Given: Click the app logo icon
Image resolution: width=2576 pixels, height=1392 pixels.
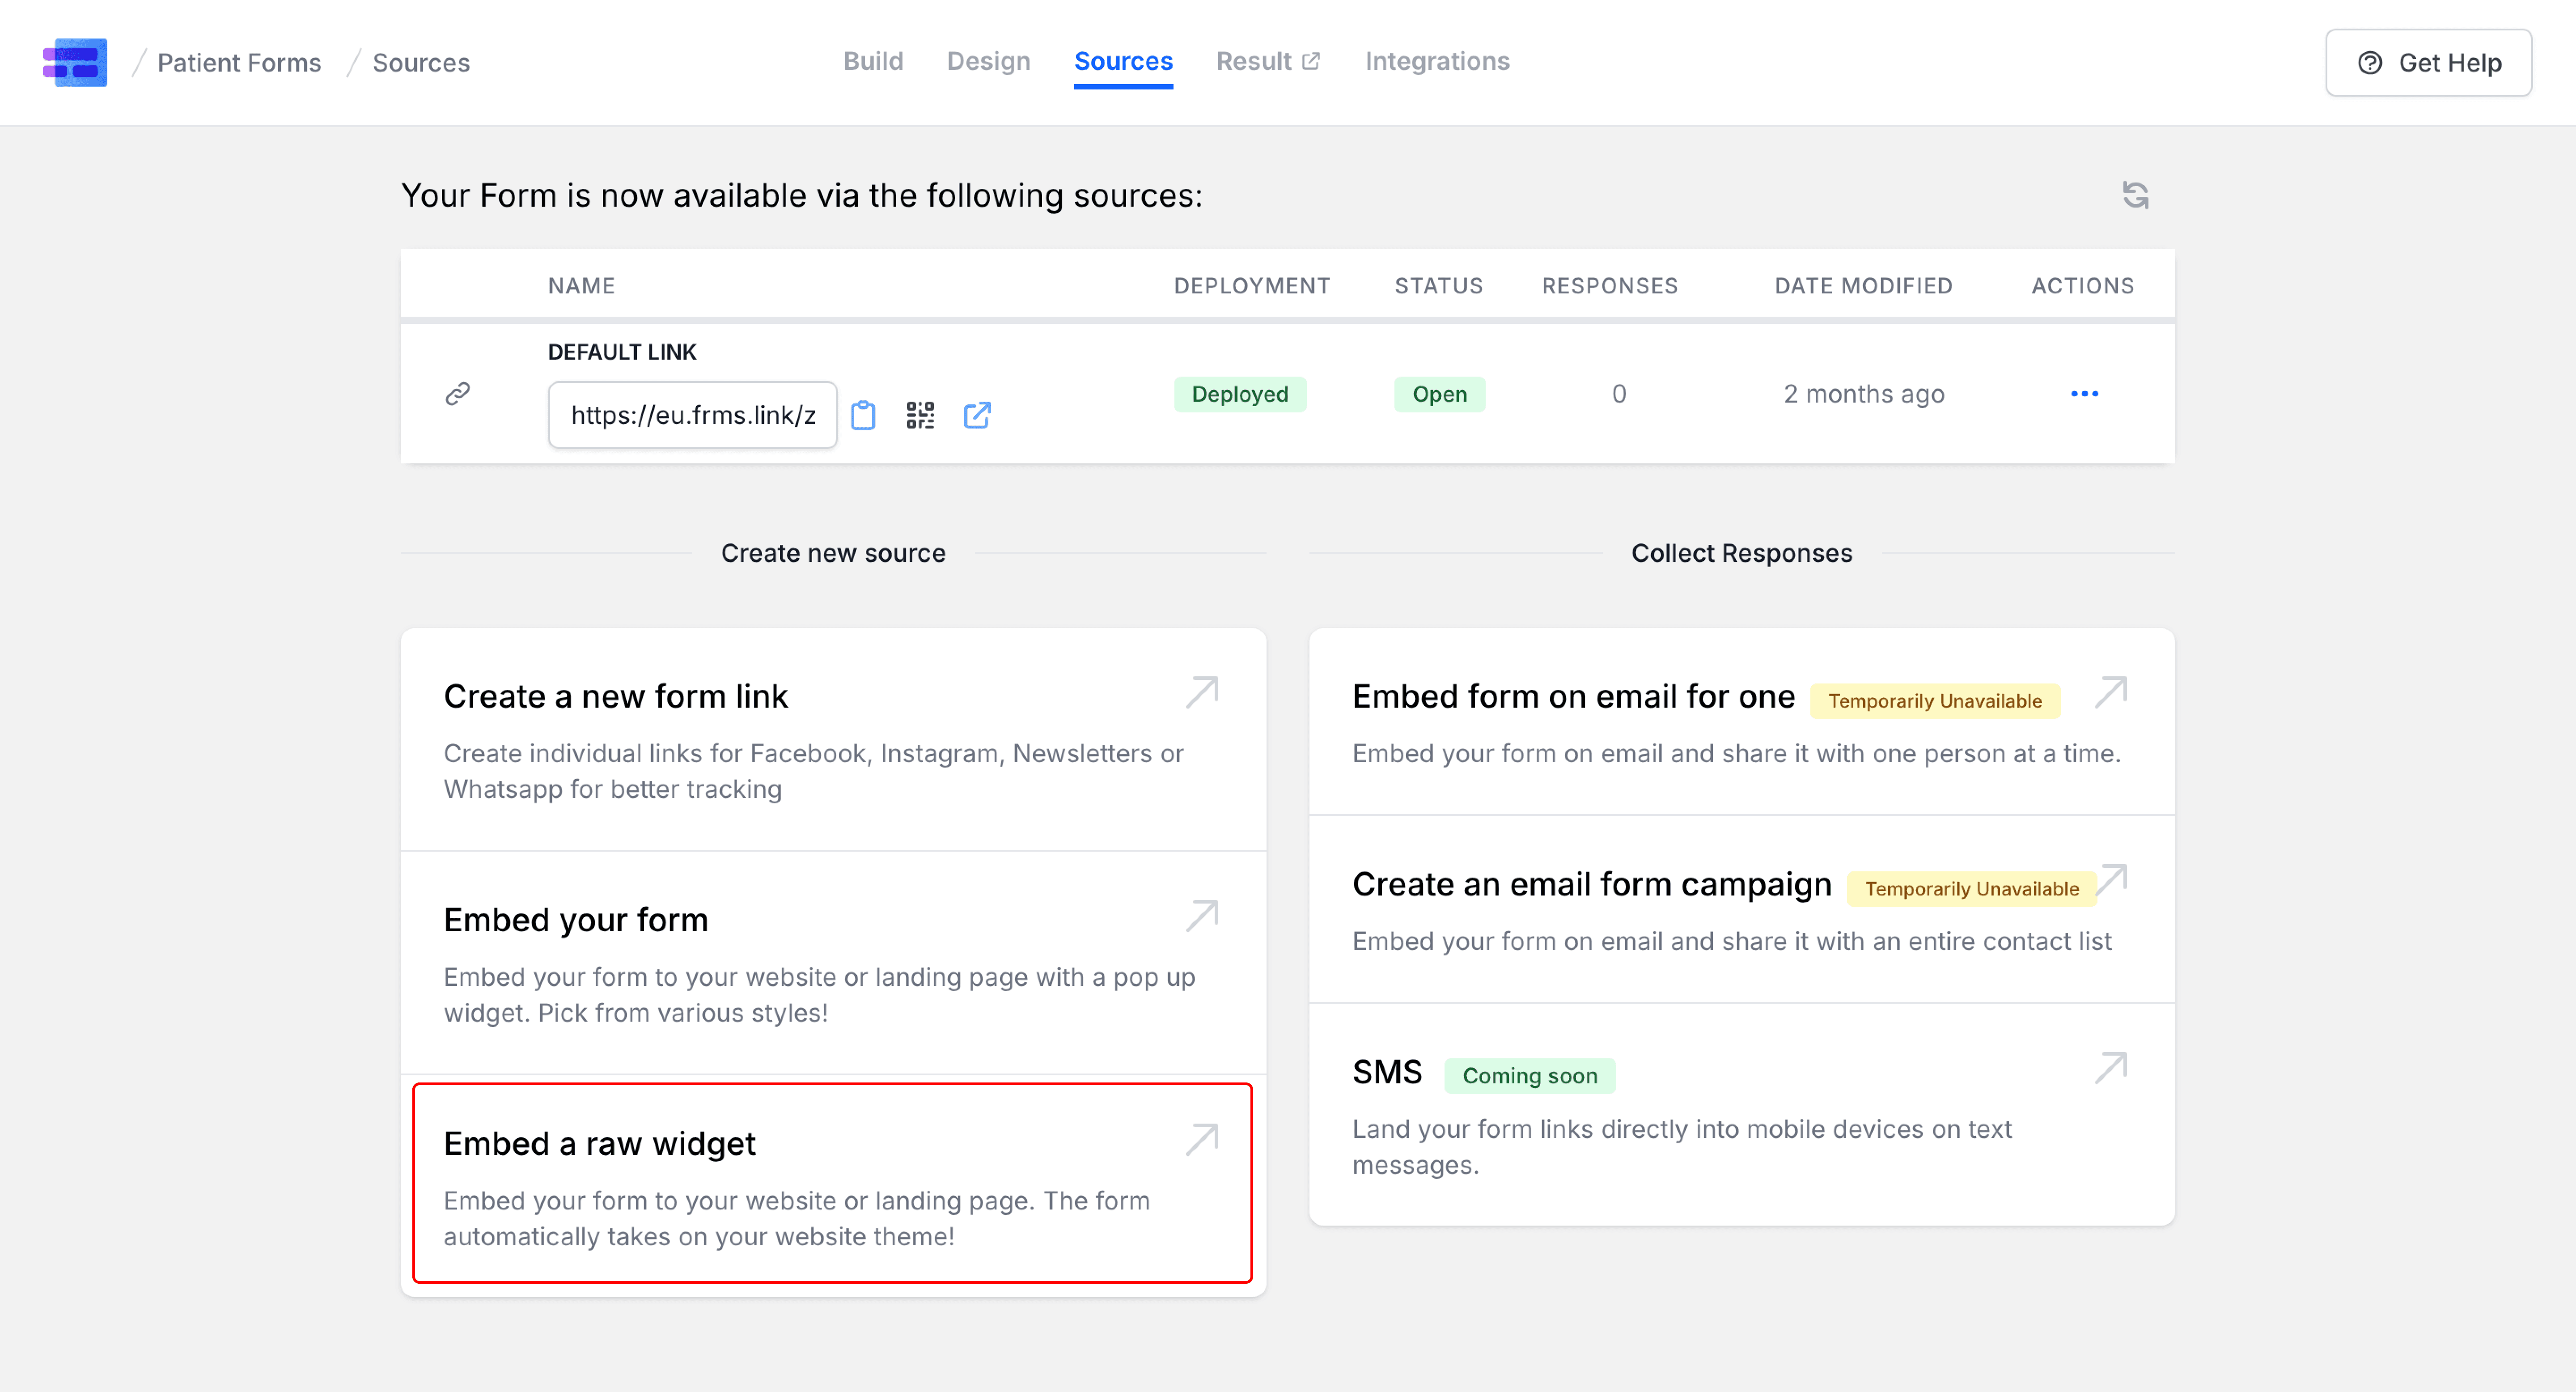Looking at the screenshot, I should pos(75,62).
